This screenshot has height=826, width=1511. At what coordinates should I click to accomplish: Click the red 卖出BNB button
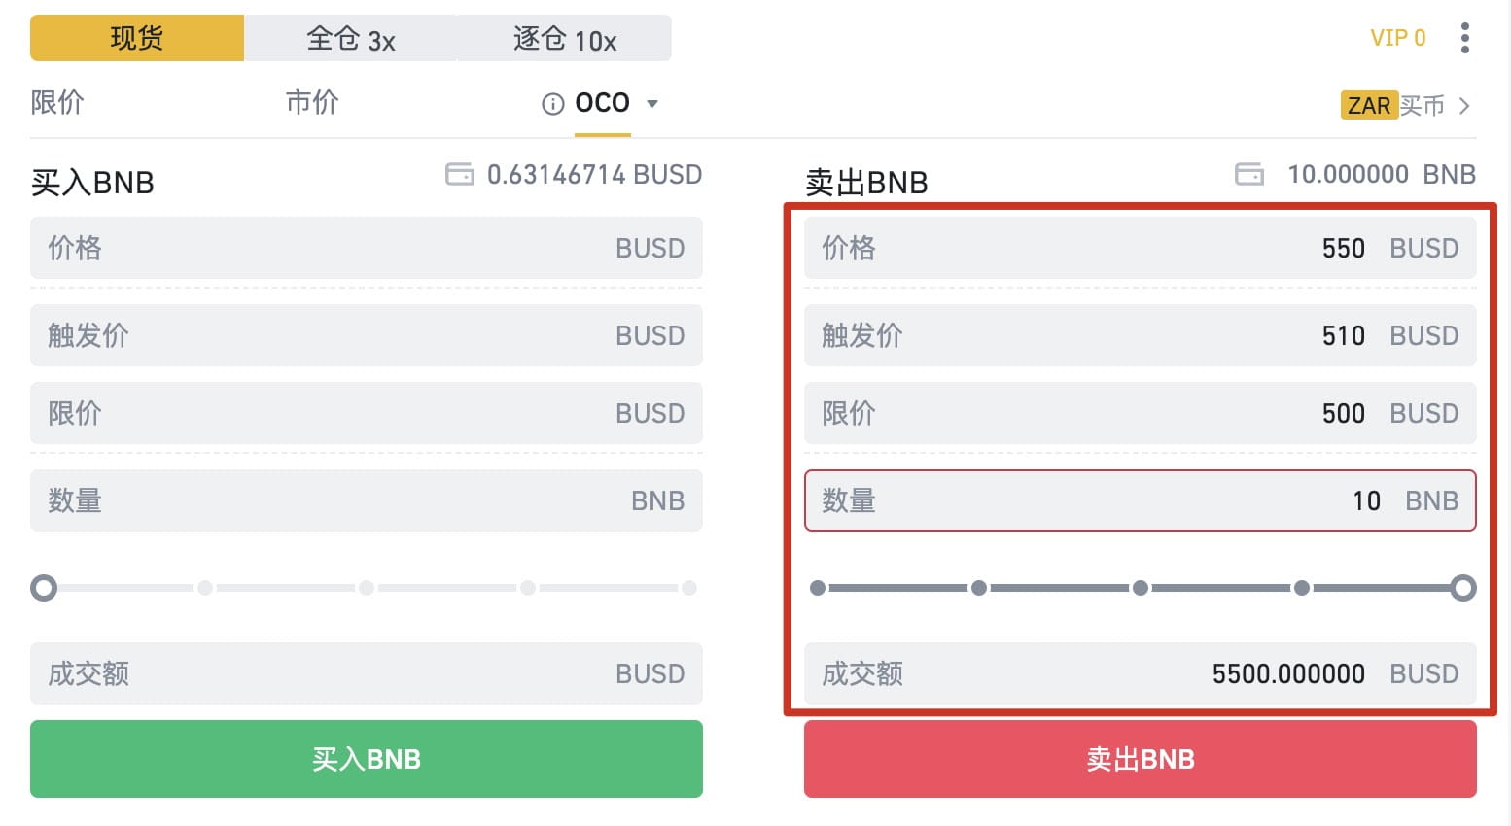pyautogui.click(x=1141, y=759)
